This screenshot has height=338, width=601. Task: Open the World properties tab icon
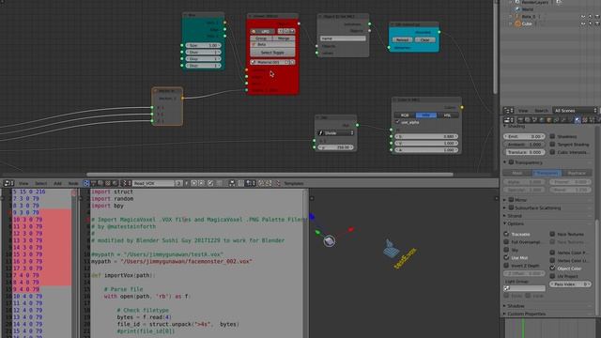tap(542, 120)
